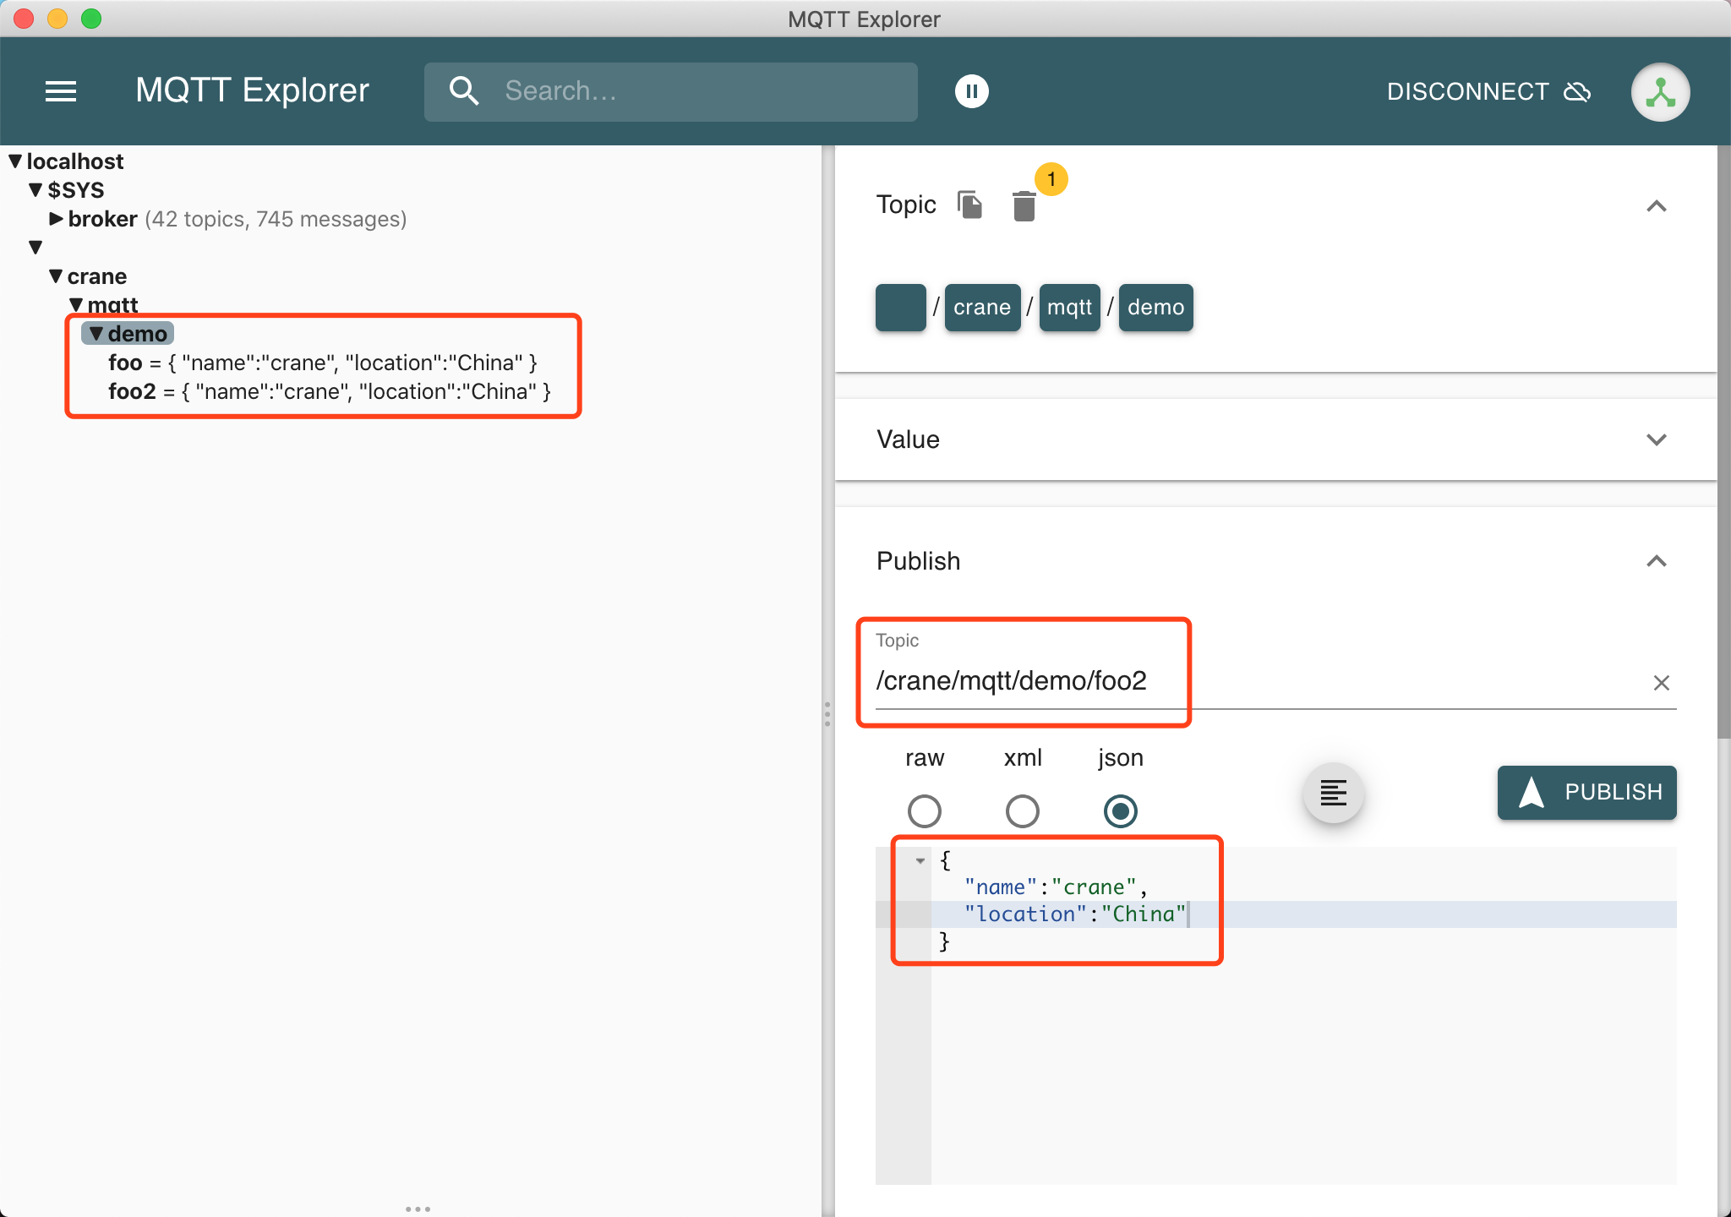This screenshot has height=1217, width=1731.
Task: Collapse the crane tree node
Action: tap(56, 276)
